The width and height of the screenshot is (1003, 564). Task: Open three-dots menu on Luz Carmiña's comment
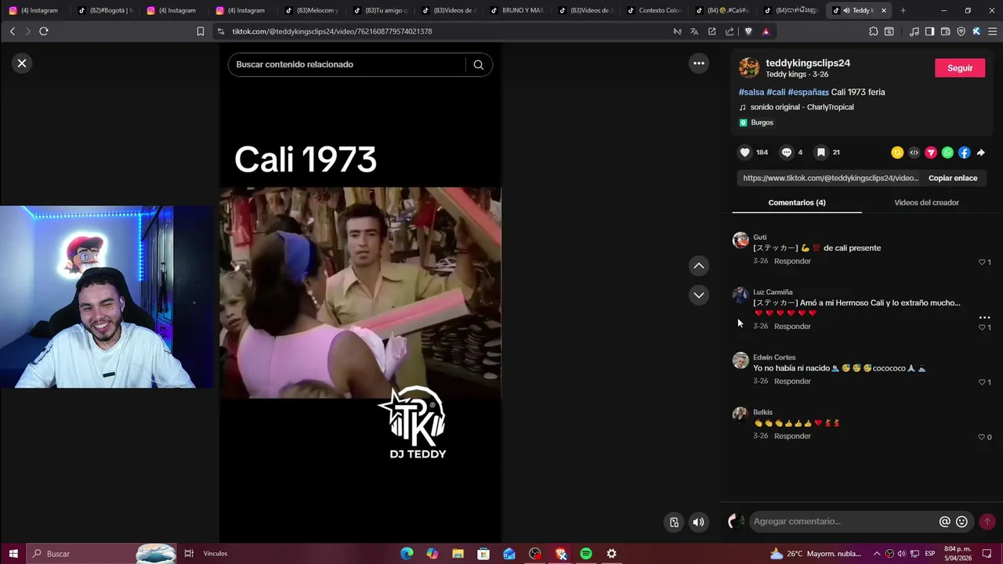point(984,318)
